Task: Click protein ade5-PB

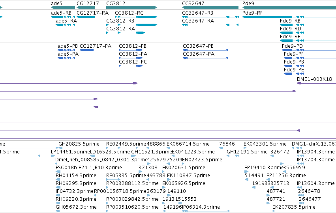Action: pyautogui.click(x=68, y=46)
